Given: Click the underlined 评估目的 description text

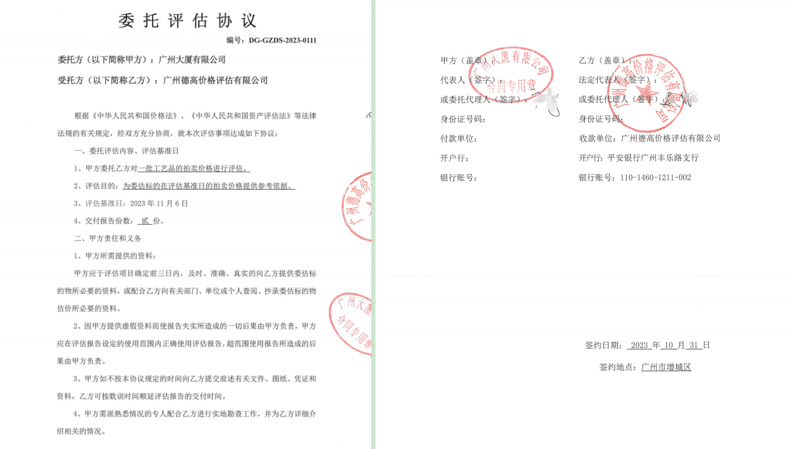Looking at the screenshot, I should point(209,186).
